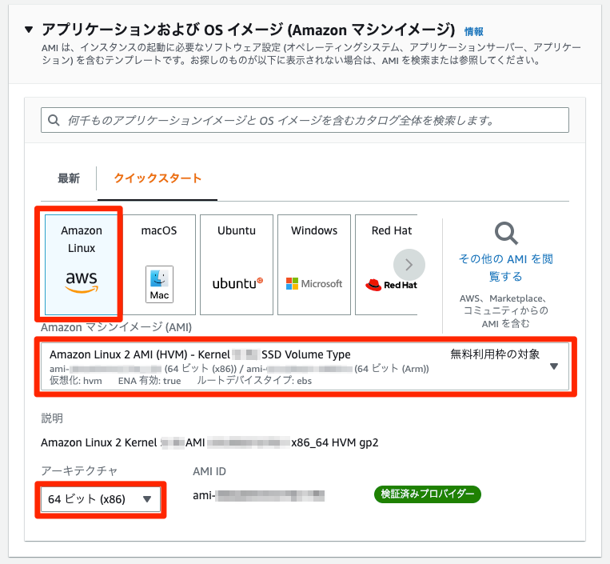Open the Amazon Linux 2 AMI dropdown
Image resolution: width=610 pixels, height=564 pixels.
pyautogui.click(x=305, y=366)
